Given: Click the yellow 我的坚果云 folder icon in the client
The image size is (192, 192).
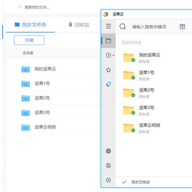Looking at the screenshot, I should tap(129, 58).
